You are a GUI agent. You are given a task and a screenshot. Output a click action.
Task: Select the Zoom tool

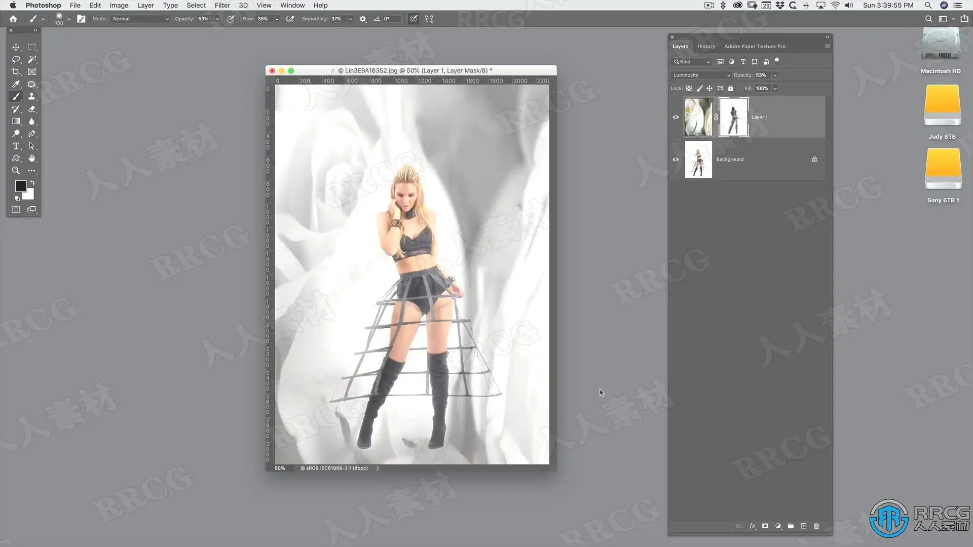(16, 171)
